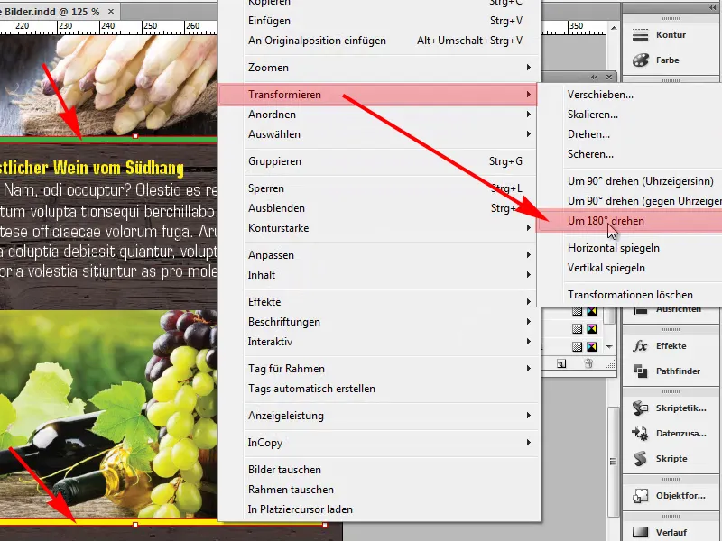This screenshot has height=541, width=722.
Task: Choose An Originalposition einfügen
Action: [x=378, y=41]
